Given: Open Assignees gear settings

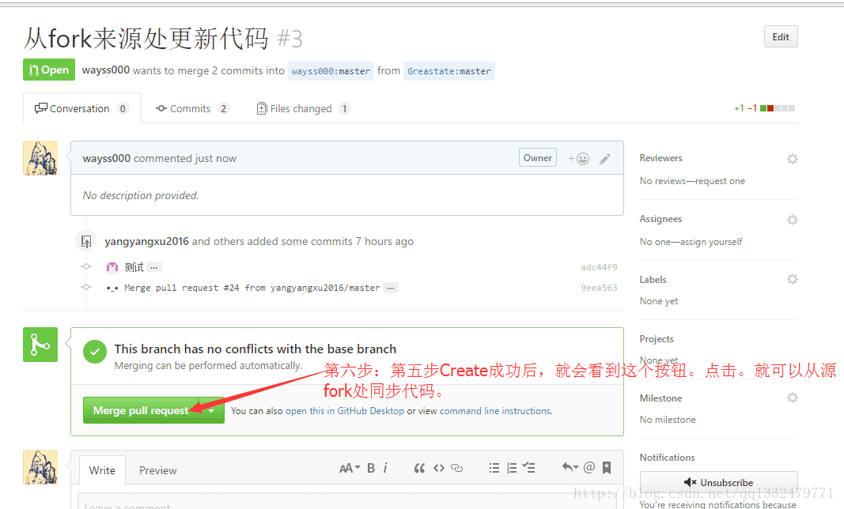Looking at the screenshot, I should 793,220.
